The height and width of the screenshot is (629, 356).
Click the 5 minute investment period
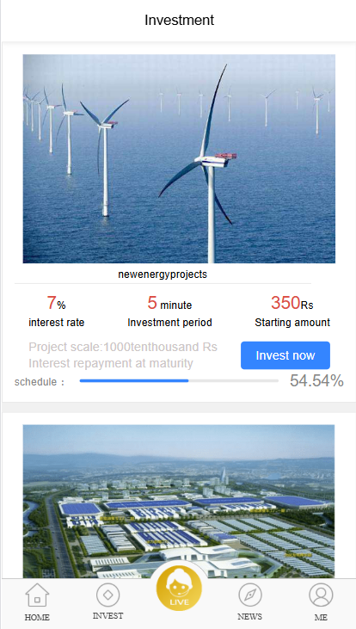pyautogui.click(x=169, y=303)
